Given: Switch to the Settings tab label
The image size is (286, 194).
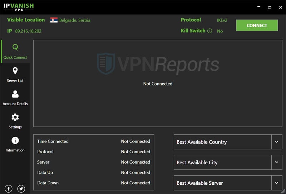Looking at the screenshot, I should 15,127.
